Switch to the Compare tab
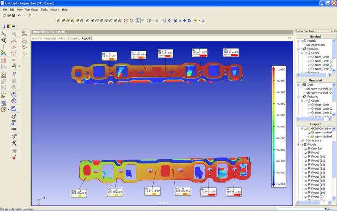This screenshot has width=337, height=211. (x=74, y=38)
